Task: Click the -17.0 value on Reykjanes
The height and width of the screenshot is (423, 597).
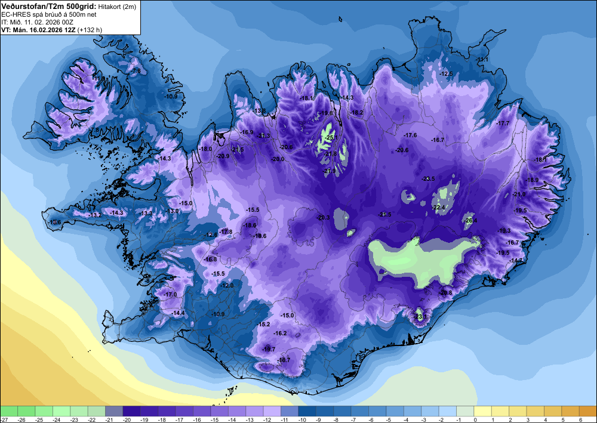Action: pyautogui.click(x=170, y=294)
